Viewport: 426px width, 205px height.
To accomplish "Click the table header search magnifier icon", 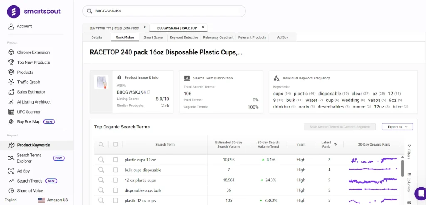I will tap(101, 144).
